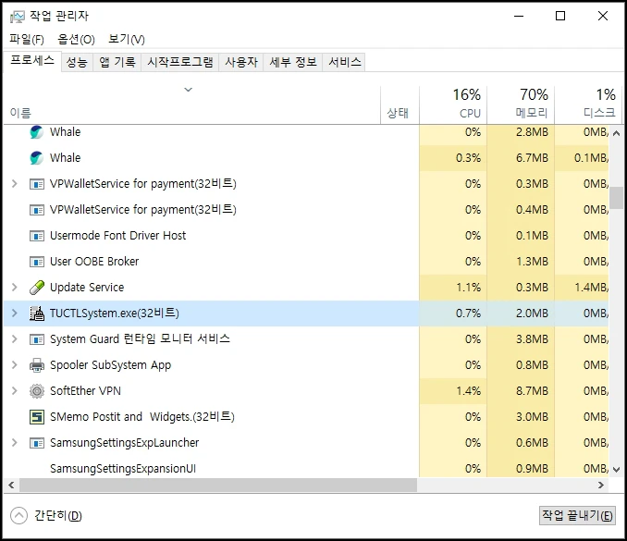Image resolution: width=627 pixels, height=541 pixels.
Task: Select the 프로세스 tab
Action: pos(32,61)
